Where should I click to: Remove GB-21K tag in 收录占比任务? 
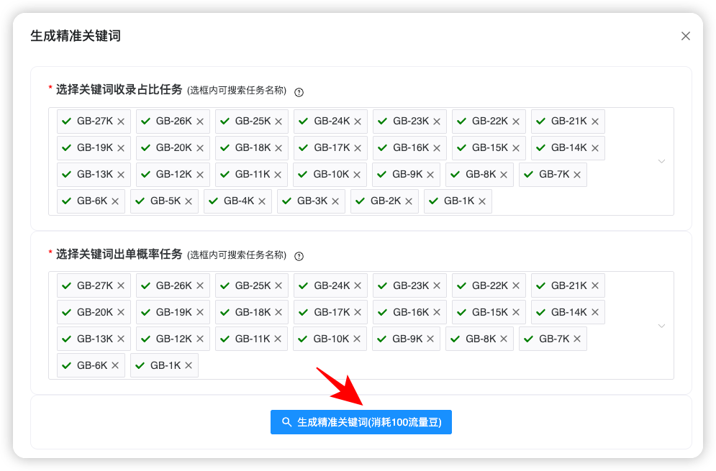pos(595,122)
